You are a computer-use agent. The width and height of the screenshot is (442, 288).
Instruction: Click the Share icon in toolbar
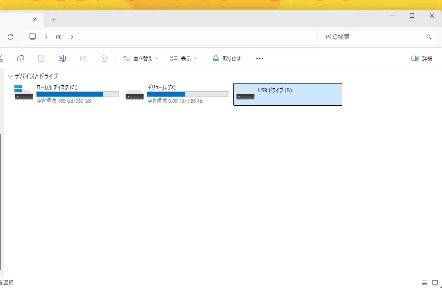point(83,58)
